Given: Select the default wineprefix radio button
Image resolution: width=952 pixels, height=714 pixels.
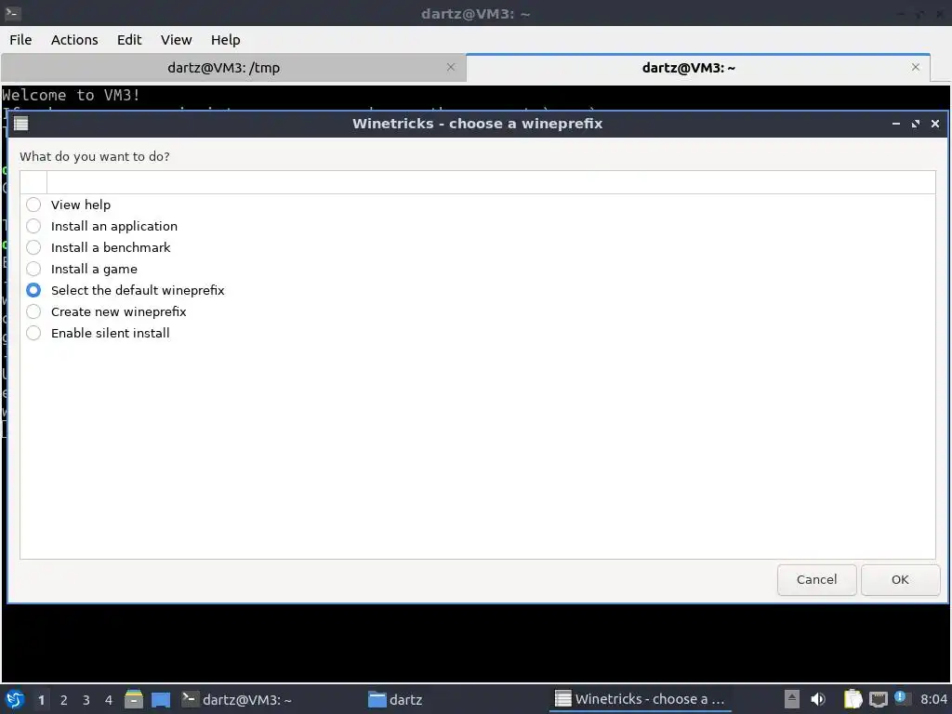Looking at the screenshot, I should pyautogui.click(x=33, y=290).
